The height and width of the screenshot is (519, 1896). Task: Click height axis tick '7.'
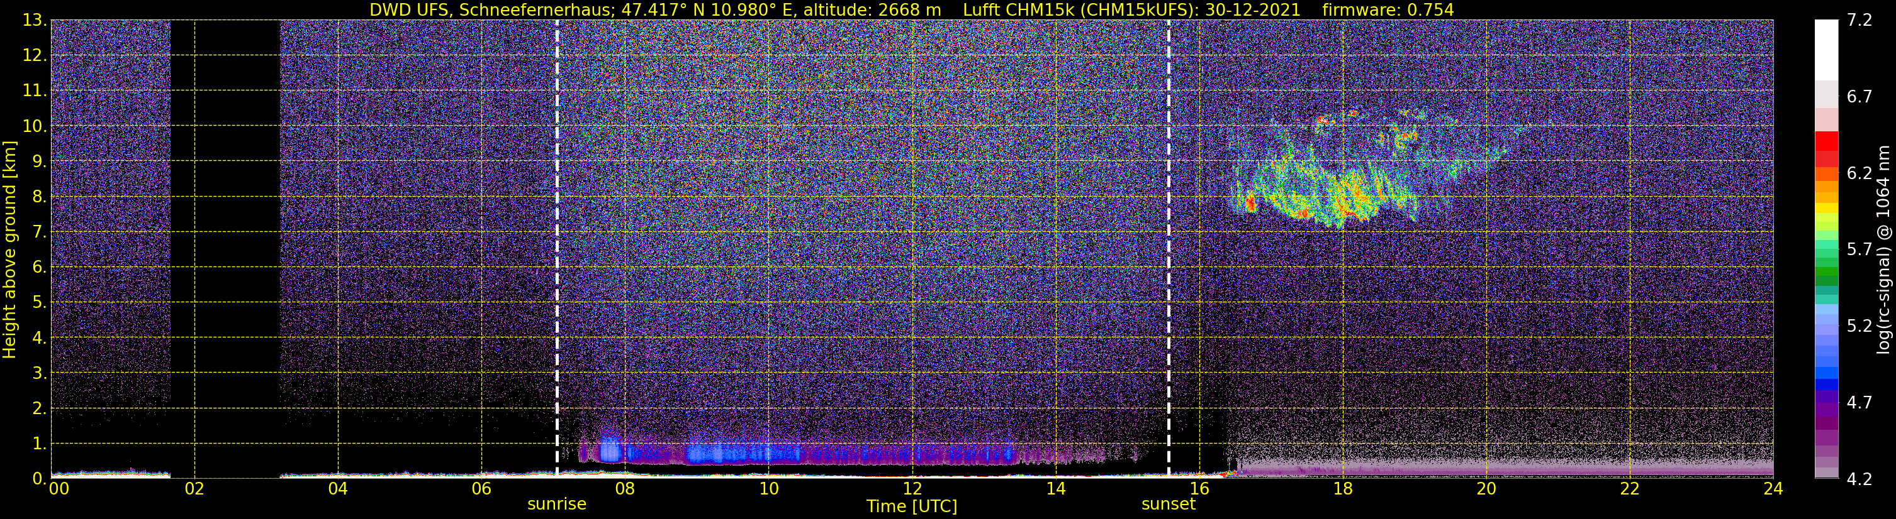point(39,232)
